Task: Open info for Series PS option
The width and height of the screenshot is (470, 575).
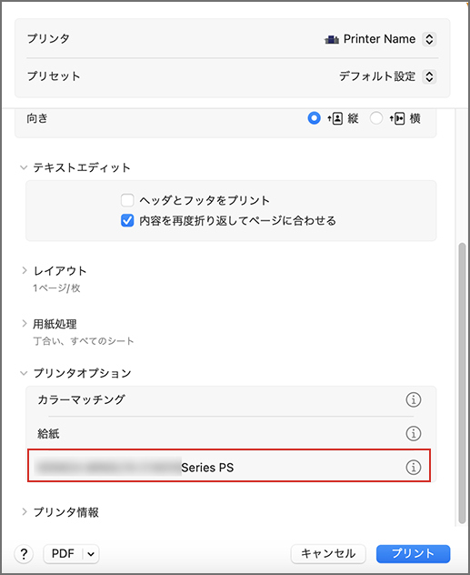Action: (x=414, y=468)
